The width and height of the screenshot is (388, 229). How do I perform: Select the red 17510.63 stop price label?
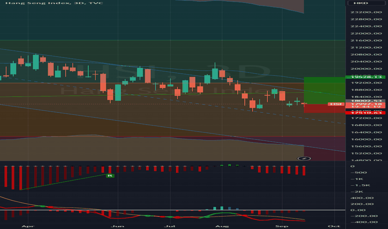click(366, 113)
